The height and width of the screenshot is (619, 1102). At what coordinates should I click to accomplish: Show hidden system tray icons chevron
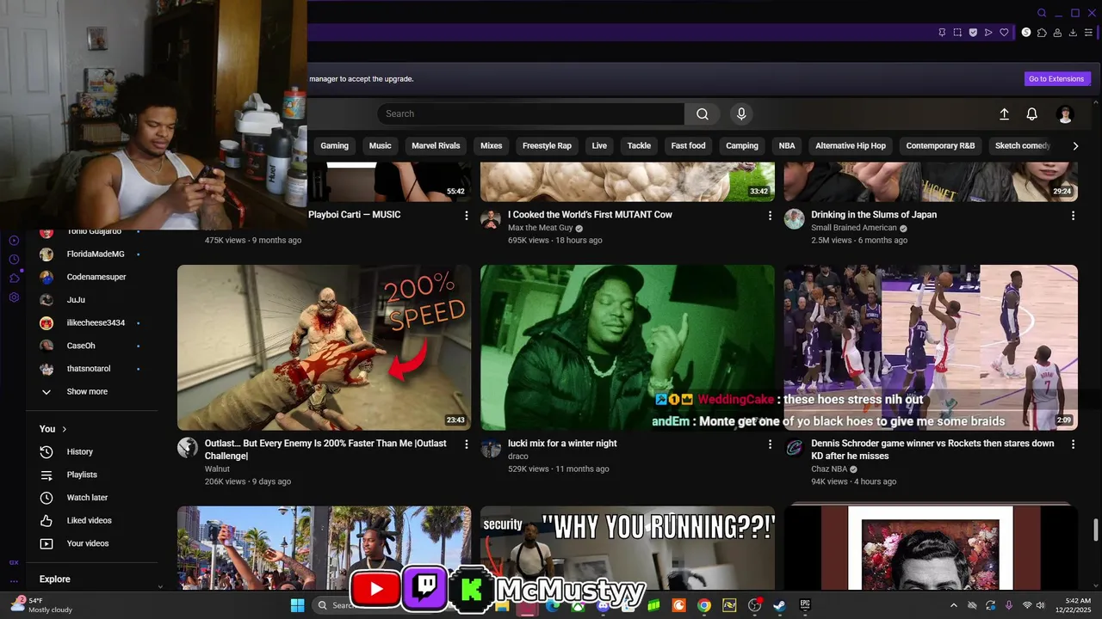coord(953,605)
